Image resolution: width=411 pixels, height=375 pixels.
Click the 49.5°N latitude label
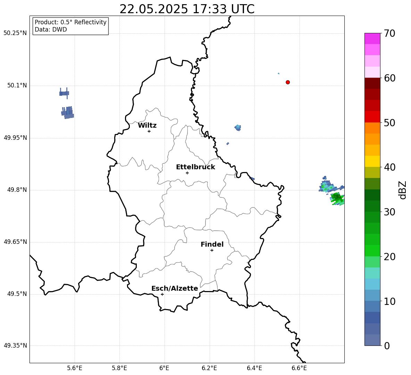[17, 293]
